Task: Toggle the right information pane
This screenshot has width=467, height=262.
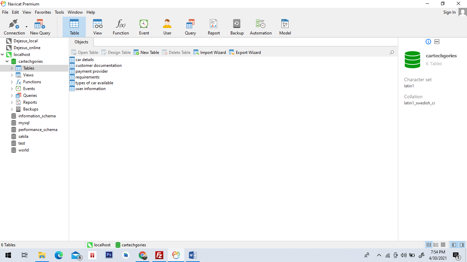Action: click(462, 245)
